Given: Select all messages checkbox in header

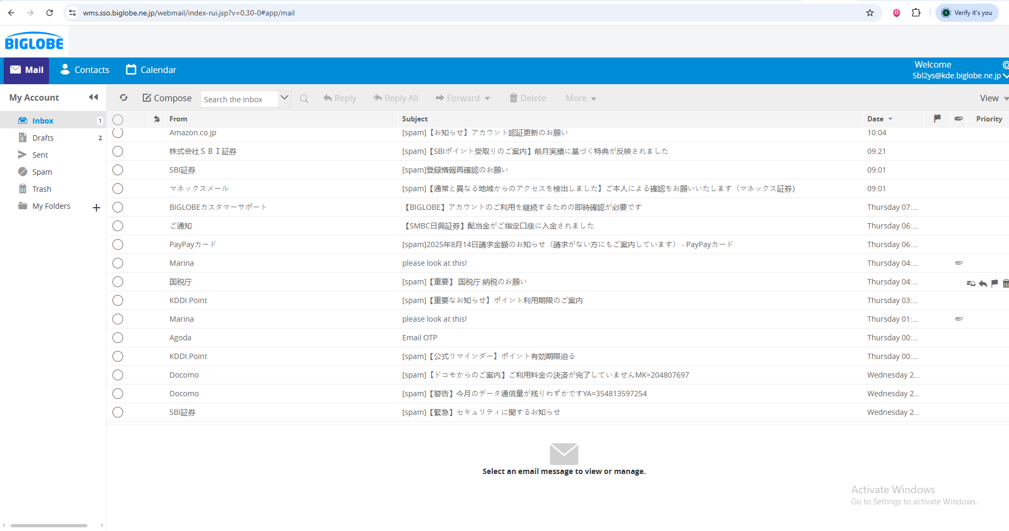Looking at the screenshot, I should (x=118, y=120).
